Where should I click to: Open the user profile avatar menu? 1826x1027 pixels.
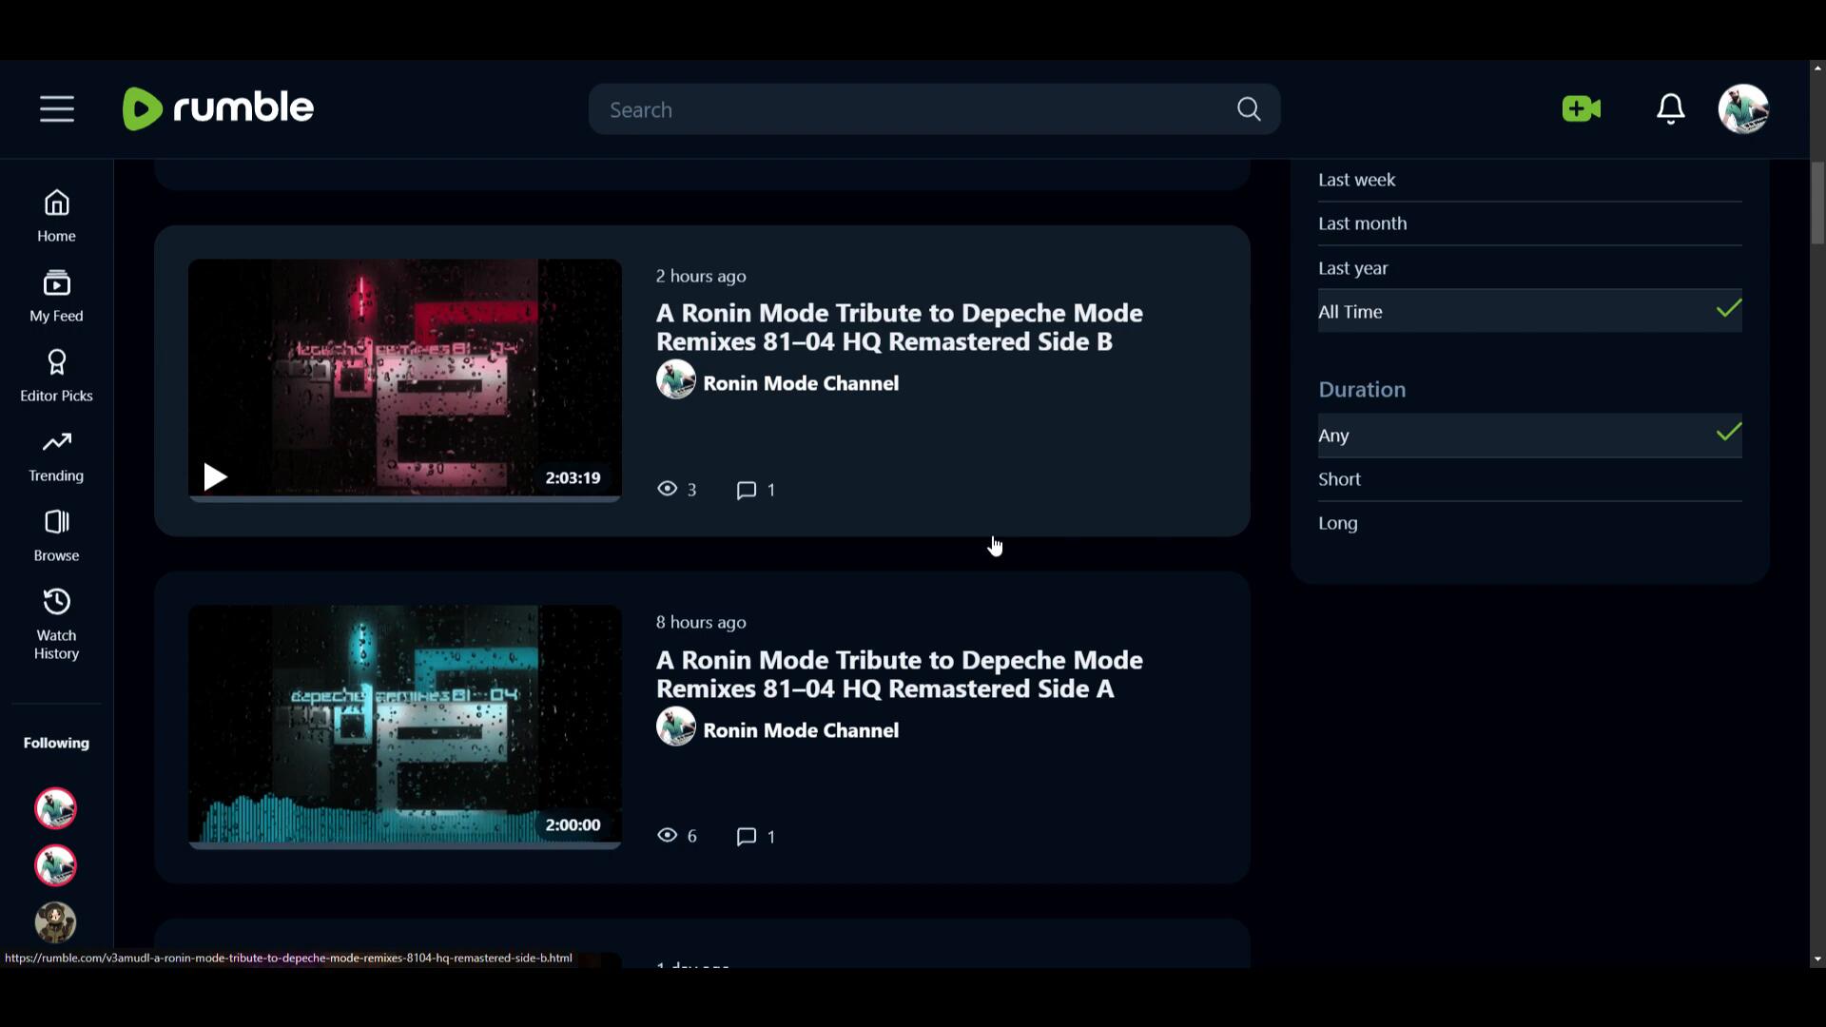pyautogui.click(x=1742, y=109)
